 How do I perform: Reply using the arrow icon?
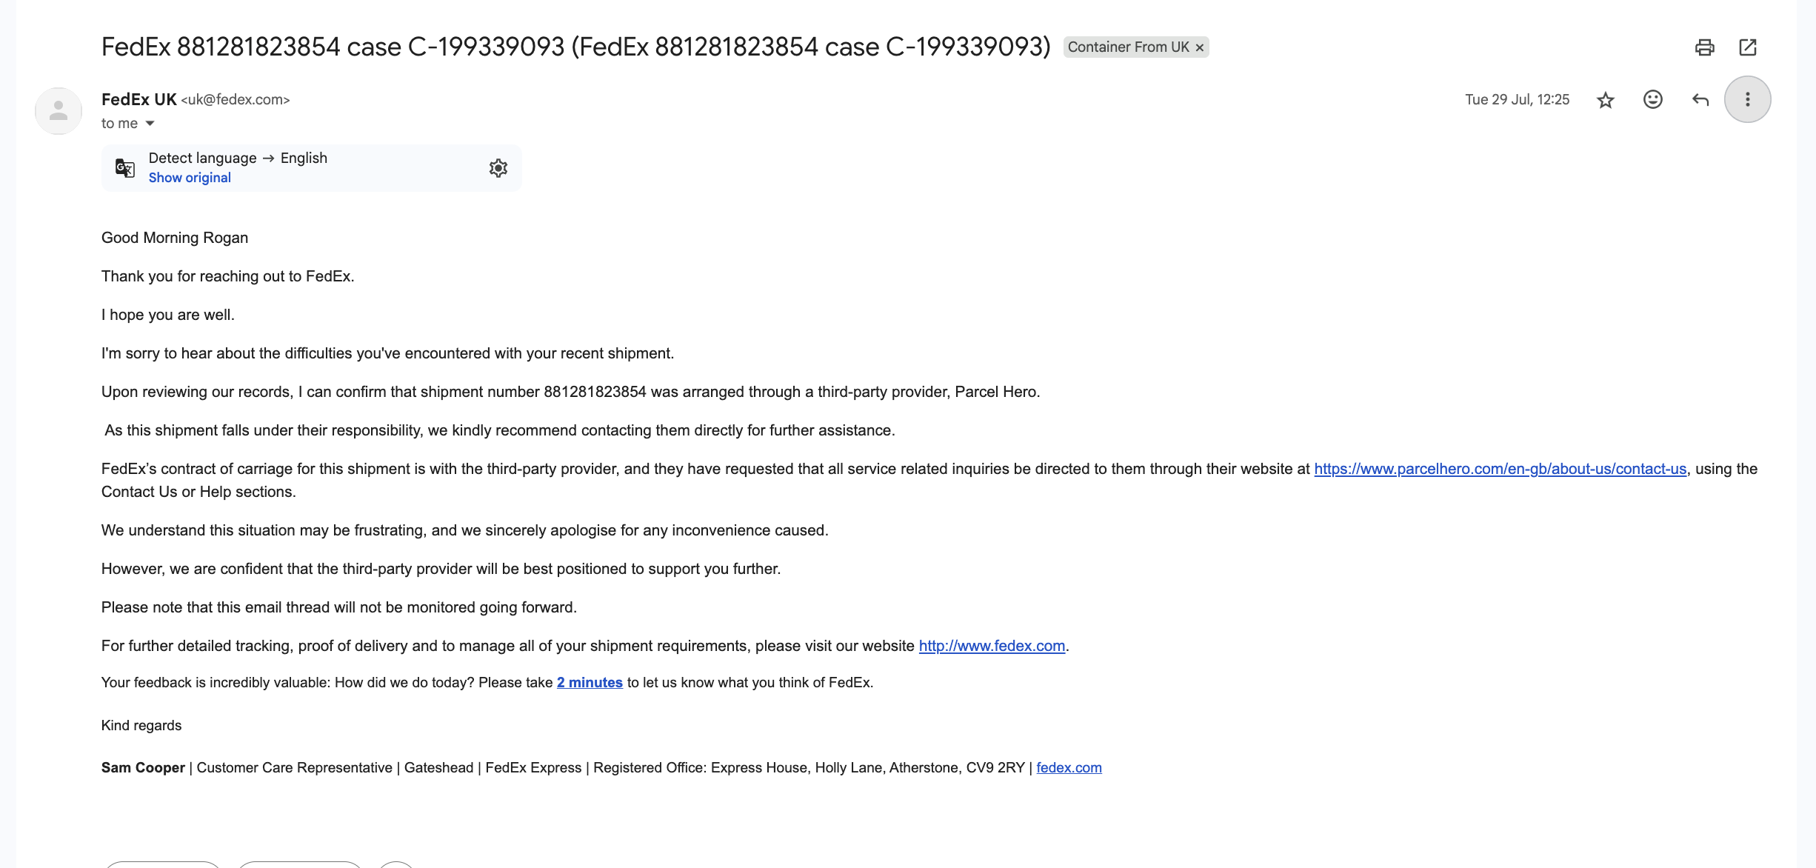point(1700,99)
